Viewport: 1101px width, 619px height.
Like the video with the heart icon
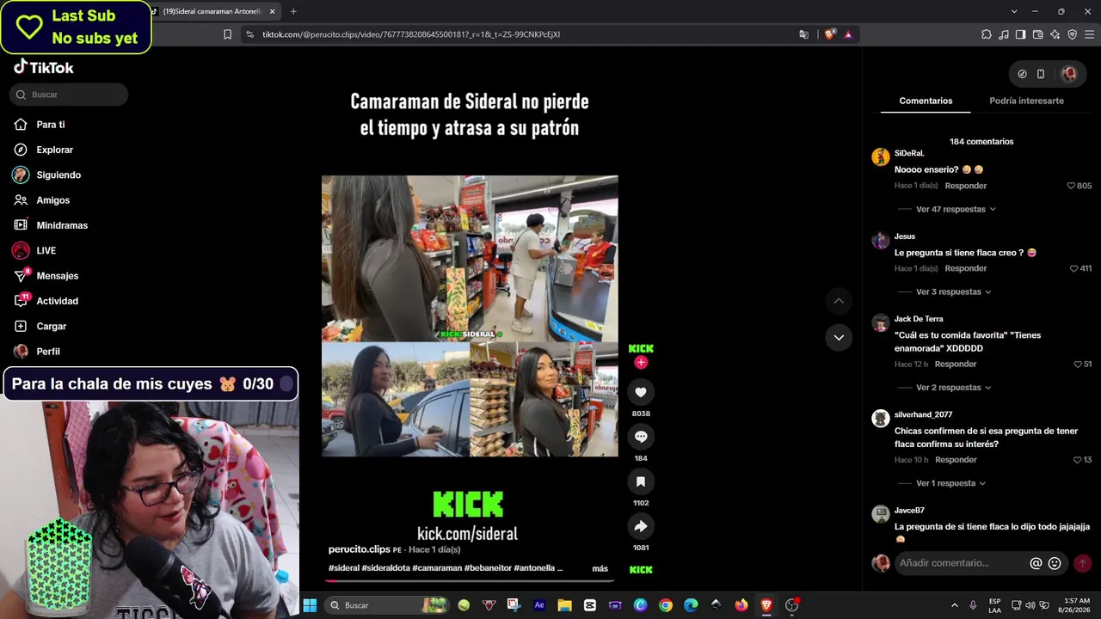coord(641,392)
